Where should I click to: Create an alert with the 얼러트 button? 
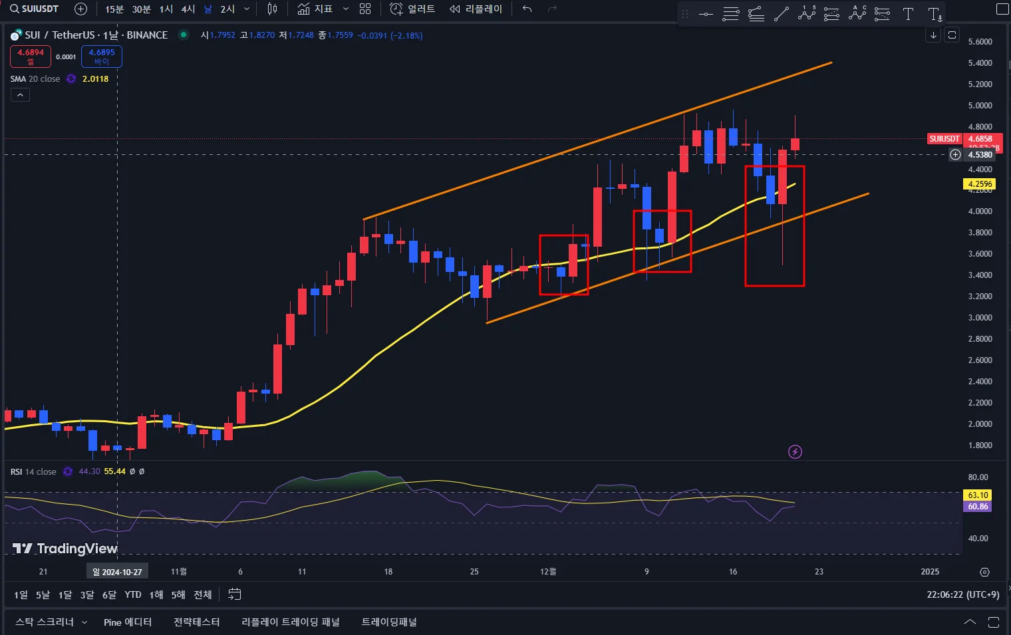coord(412,9)
